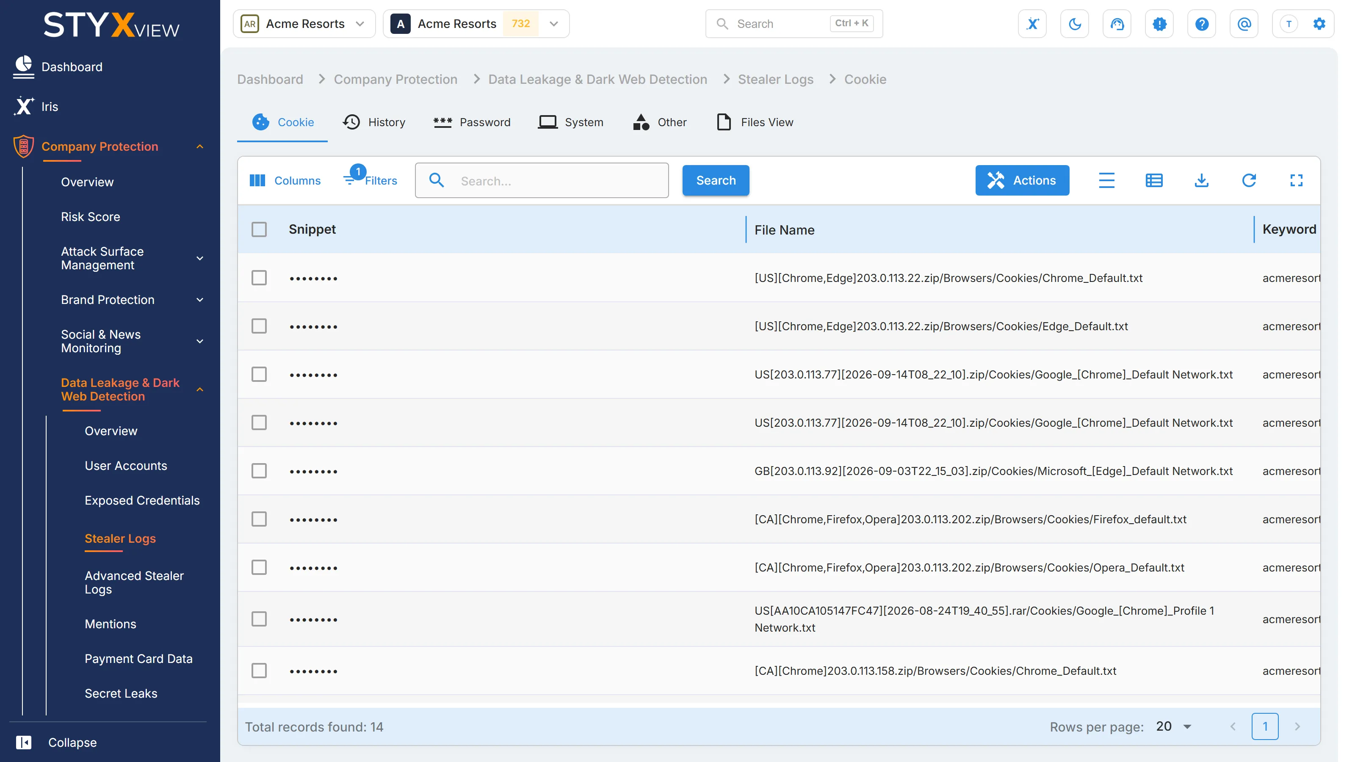
Task: Check row for Chrome_Default.txt from 203.0.113.22
Action: pos(259,278)
